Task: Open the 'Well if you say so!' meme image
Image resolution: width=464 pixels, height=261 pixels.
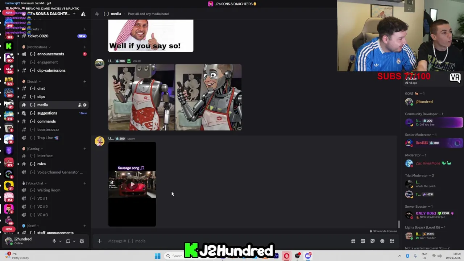Action: pos(151,36)
